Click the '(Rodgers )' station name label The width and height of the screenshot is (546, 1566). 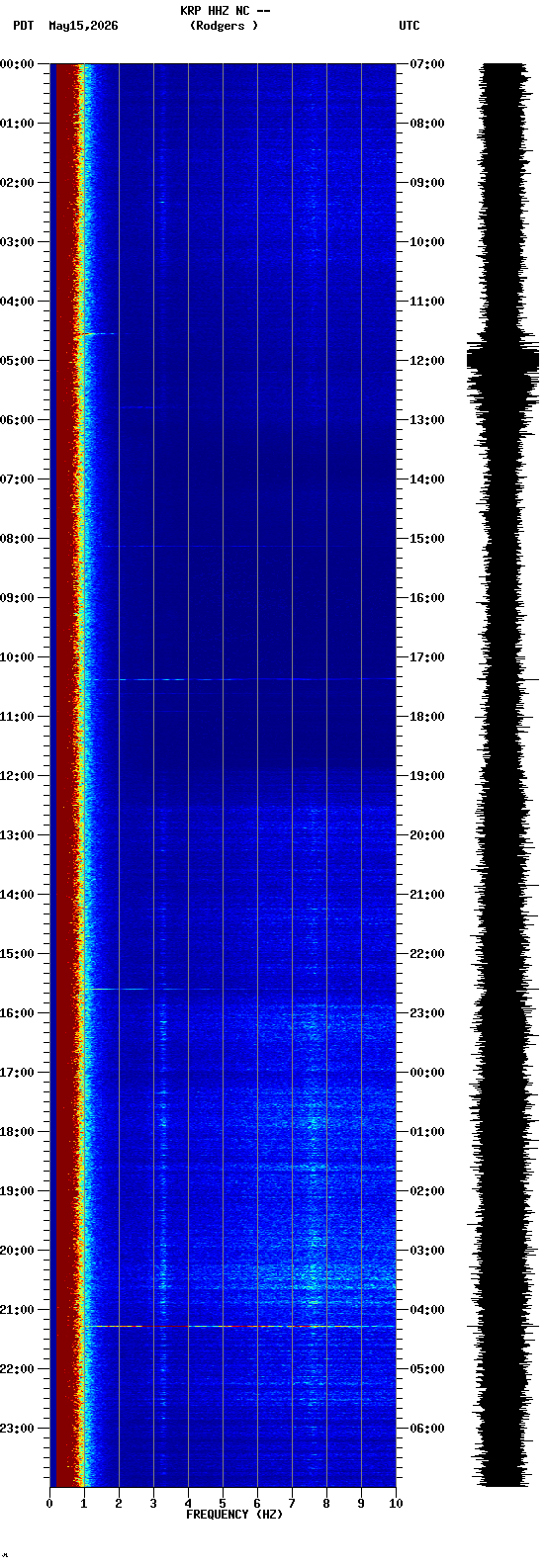[x=225, y=26]
